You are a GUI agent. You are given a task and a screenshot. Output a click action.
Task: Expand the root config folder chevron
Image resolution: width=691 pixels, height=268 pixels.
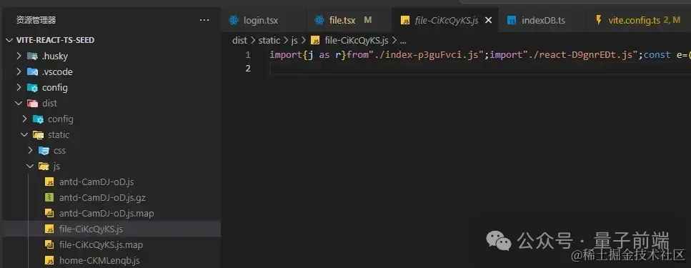coord(19,88)
